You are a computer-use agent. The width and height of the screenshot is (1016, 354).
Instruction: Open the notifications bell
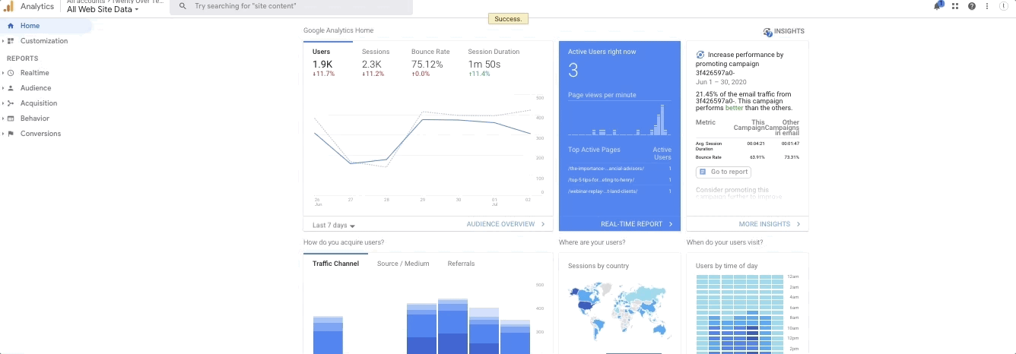938,6
